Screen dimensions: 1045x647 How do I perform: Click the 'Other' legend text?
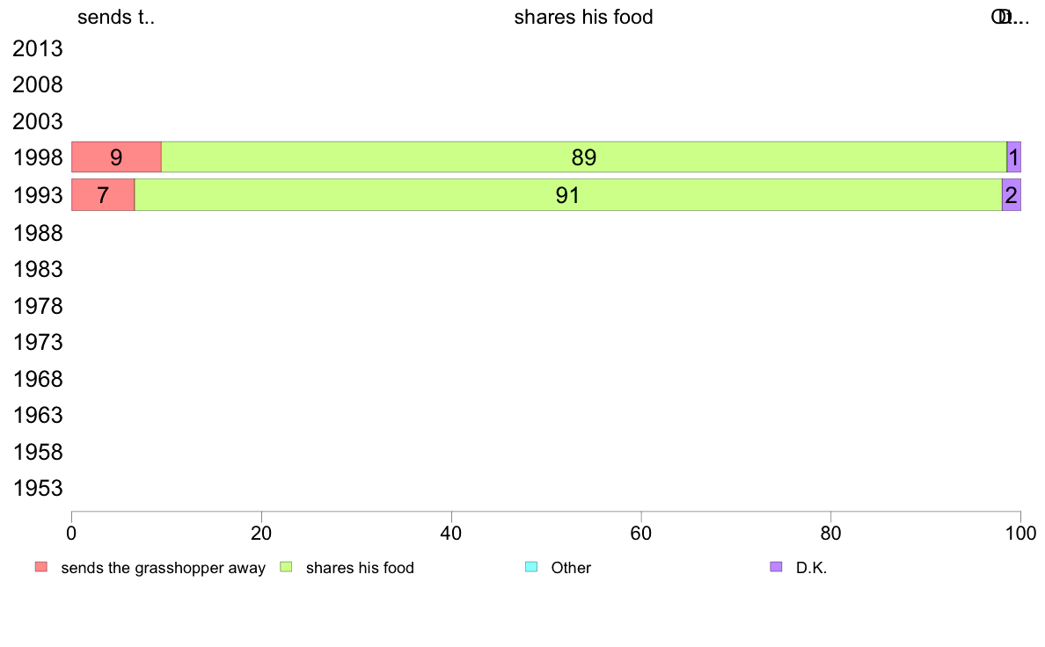(571, 568)
